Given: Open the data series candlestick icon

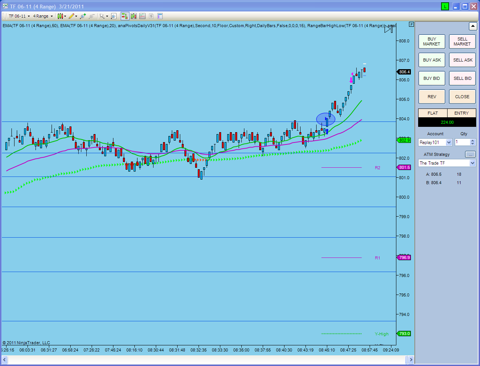Looking at the screenshot, I should click(134, 16).
